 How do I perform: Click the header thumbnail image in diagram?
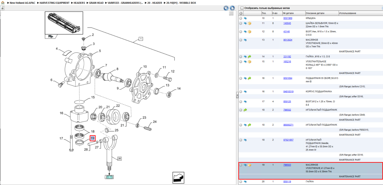pyautogui.click(x=64, y=23)
